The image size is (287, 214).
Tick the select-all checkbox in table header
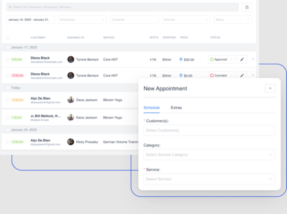tap(8, 38)
